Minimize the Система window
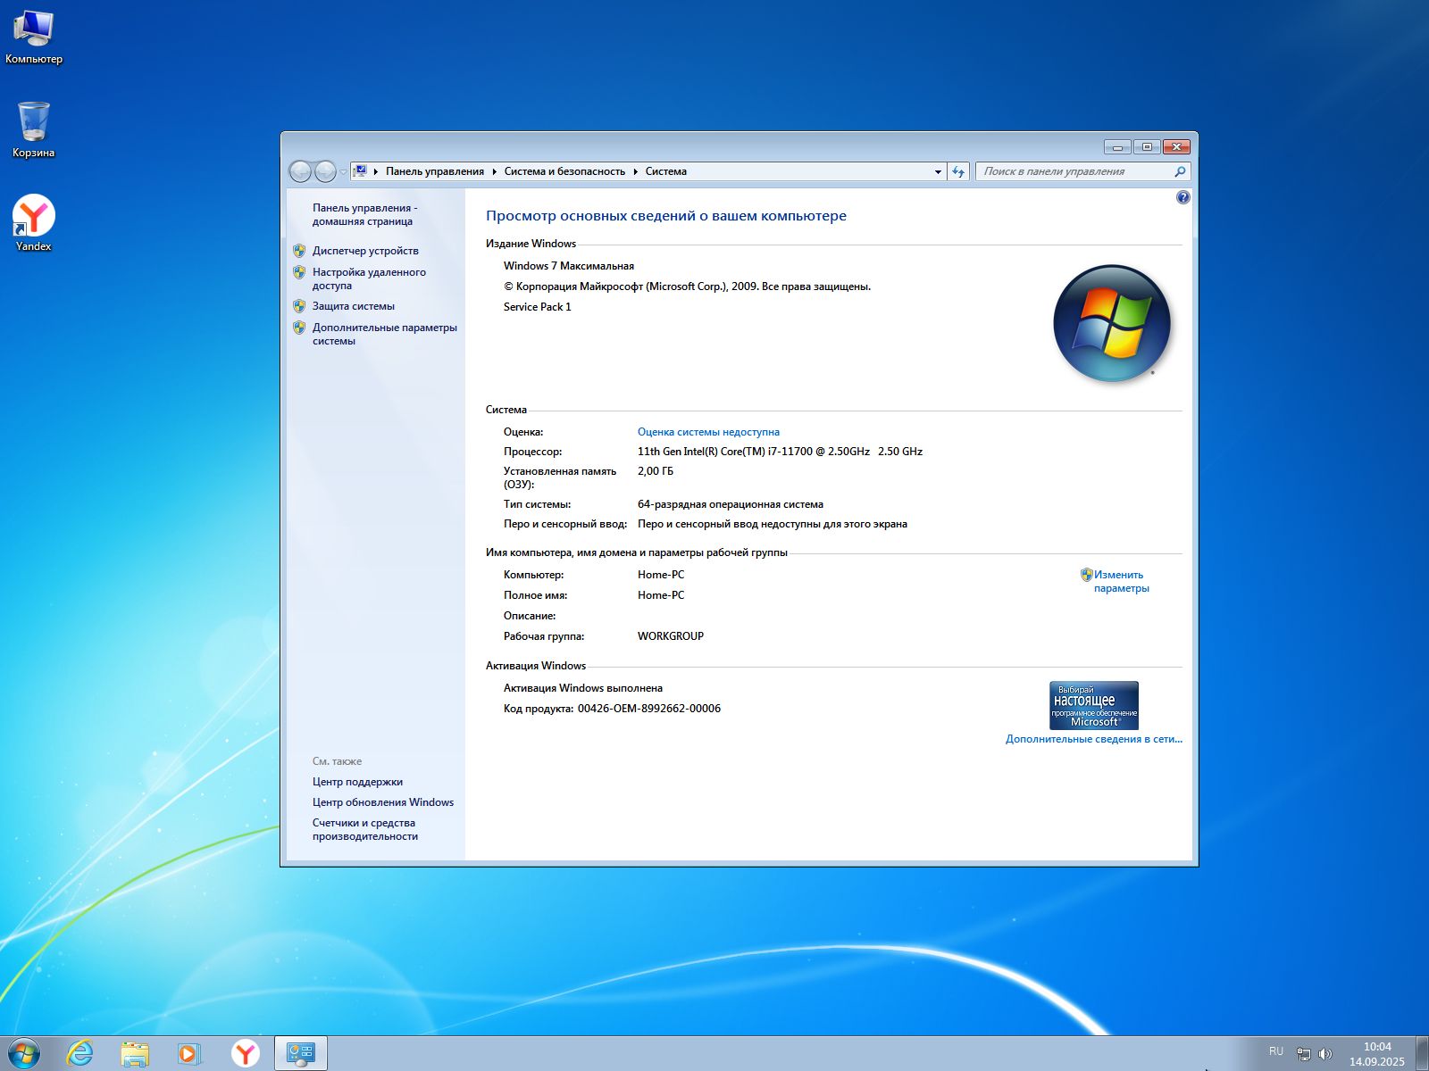The width and height of the screenshot is (1429, 1071). [1117, 146]
